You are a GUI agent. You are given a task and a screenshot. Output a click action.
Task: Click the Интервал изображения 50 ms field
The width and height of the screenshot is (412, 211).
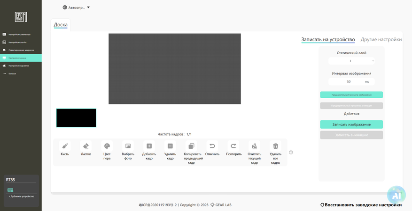point(351,82)
